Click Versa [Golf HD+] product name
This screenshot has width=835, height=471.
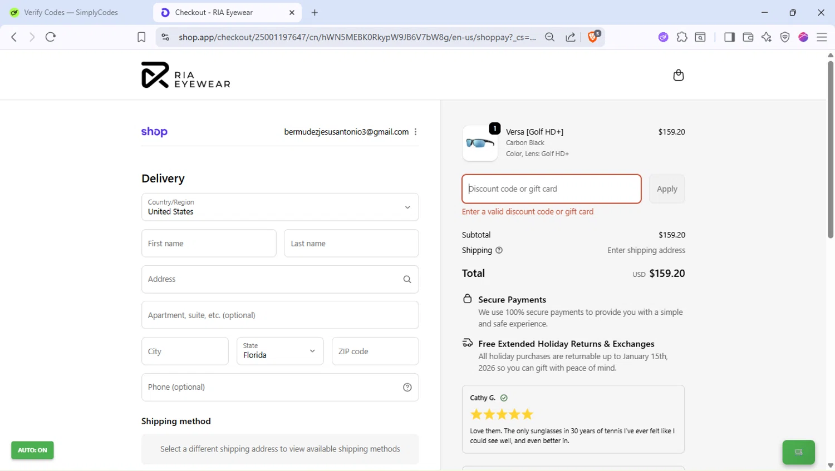coord(534,132)
